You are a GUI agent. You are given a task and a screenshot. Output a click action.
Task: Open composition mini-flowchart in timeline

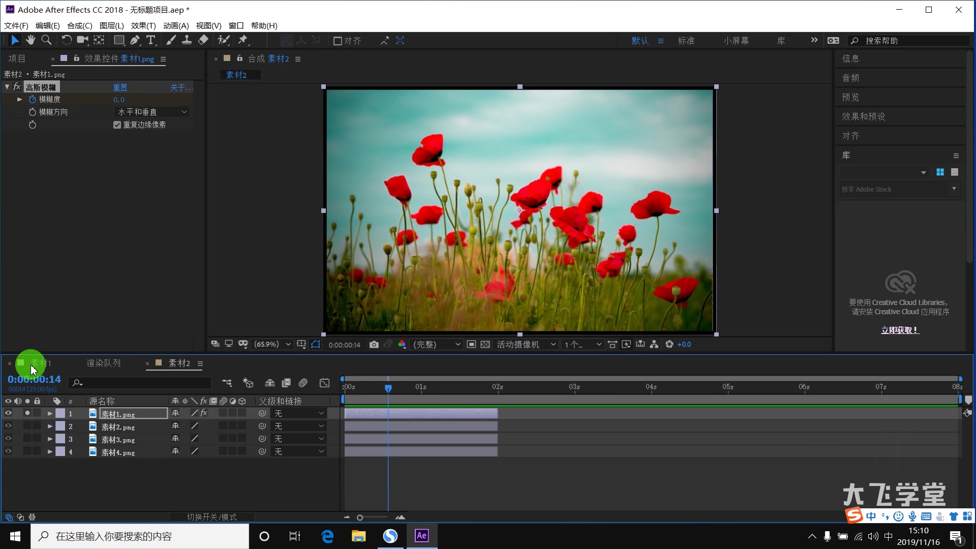click(x=227, y=383)
